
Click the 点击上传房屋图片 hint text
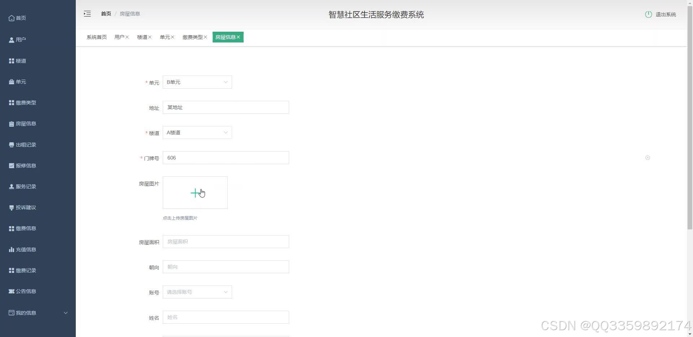click(180, 218)
